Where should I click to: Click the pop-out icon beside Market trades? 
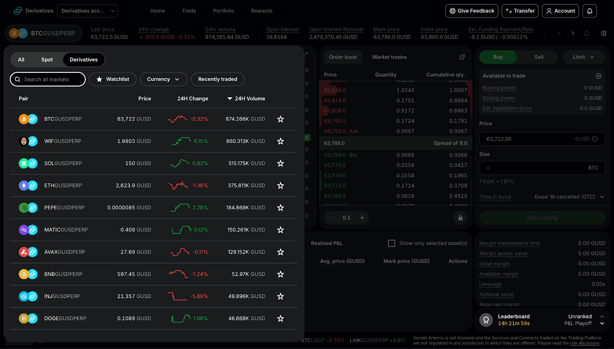point(462,57)
